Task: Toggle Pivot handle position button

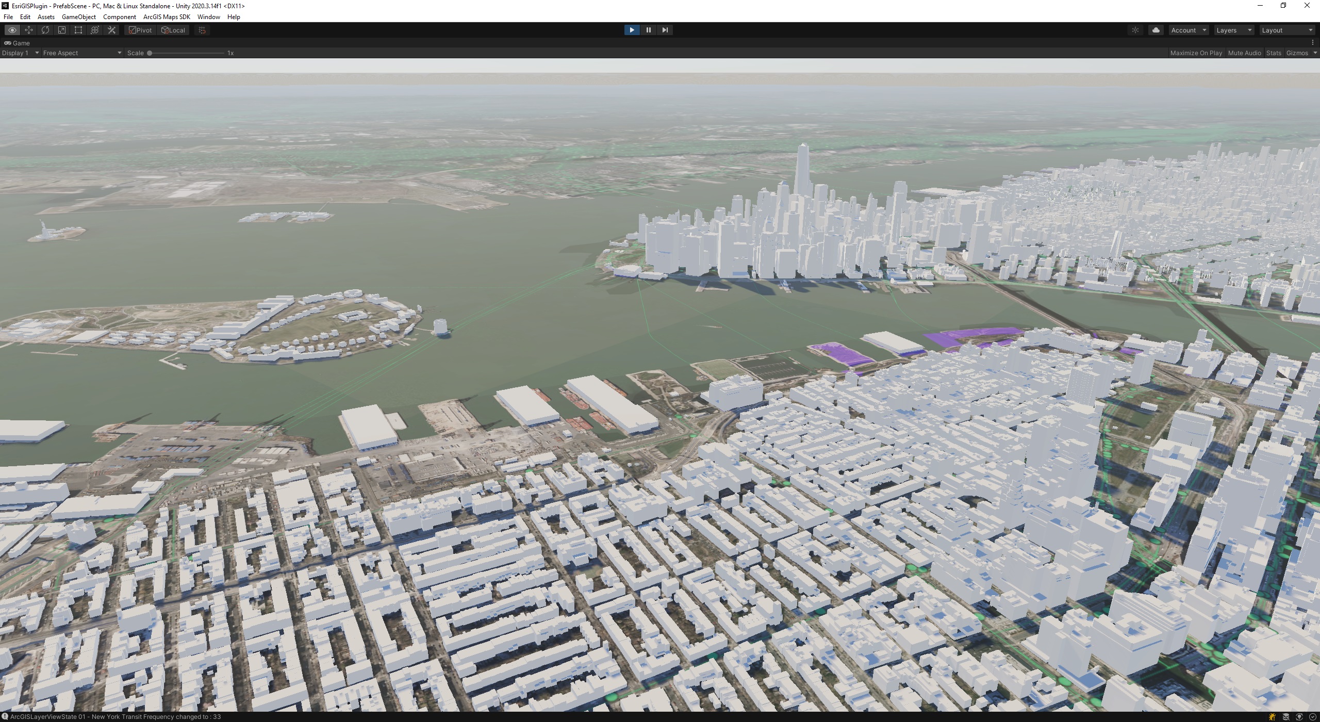Action: 140,30
